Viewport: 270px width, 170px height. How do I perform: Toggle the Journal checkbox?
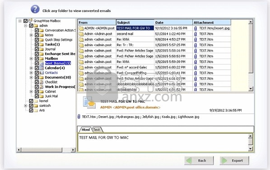click(x=37, y=49)
